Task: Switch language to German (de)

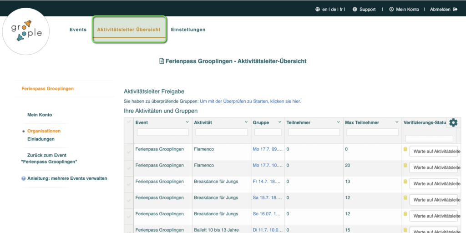Action: pos(334,10)
